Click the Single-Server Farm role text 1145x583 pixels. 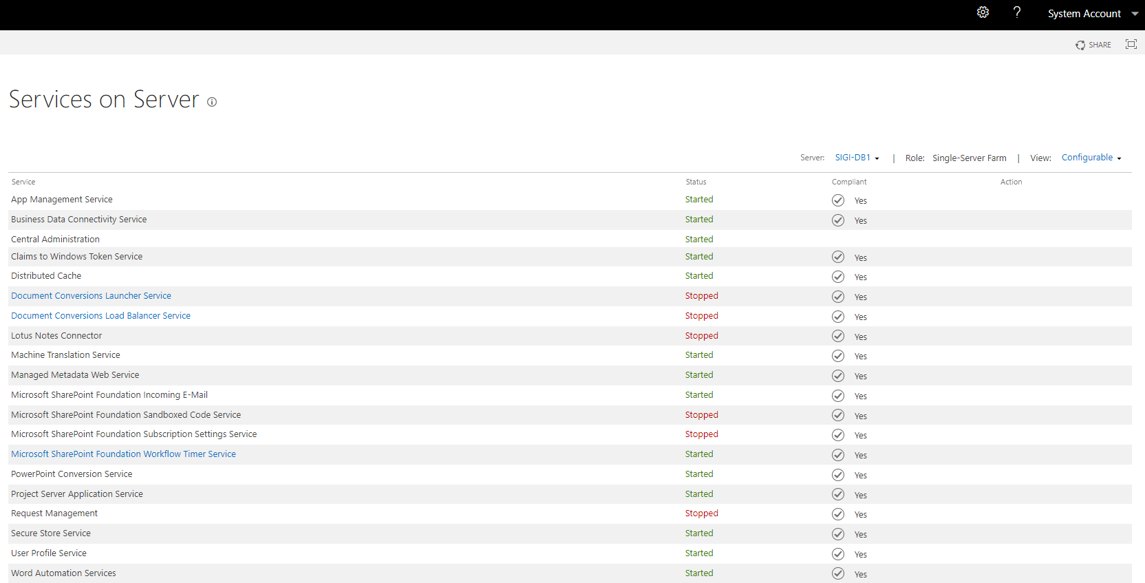(x=969, y=158)
